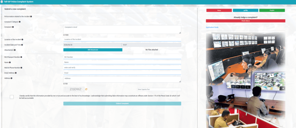
Task: Click the police emblem logo in the header
Action: point(2,2)
